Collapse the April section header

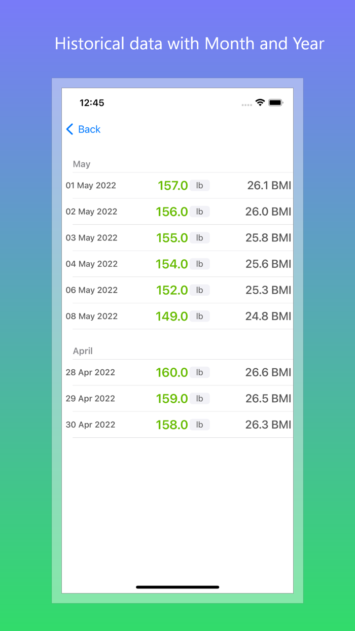(x=83, y=350)
